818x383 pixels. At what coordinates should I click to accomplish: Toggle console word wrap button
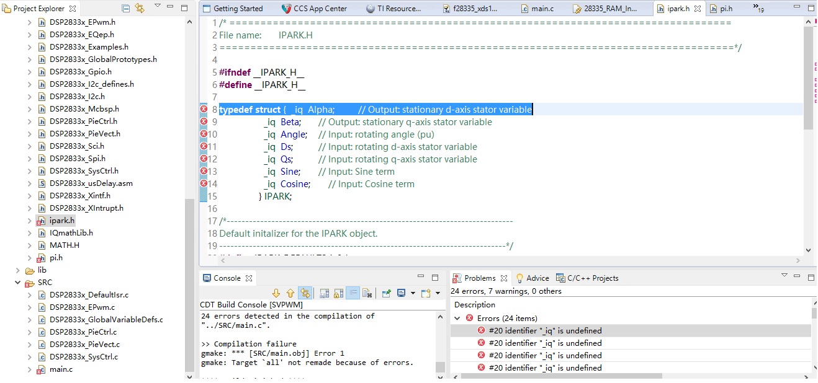click(x=353, y=293)
